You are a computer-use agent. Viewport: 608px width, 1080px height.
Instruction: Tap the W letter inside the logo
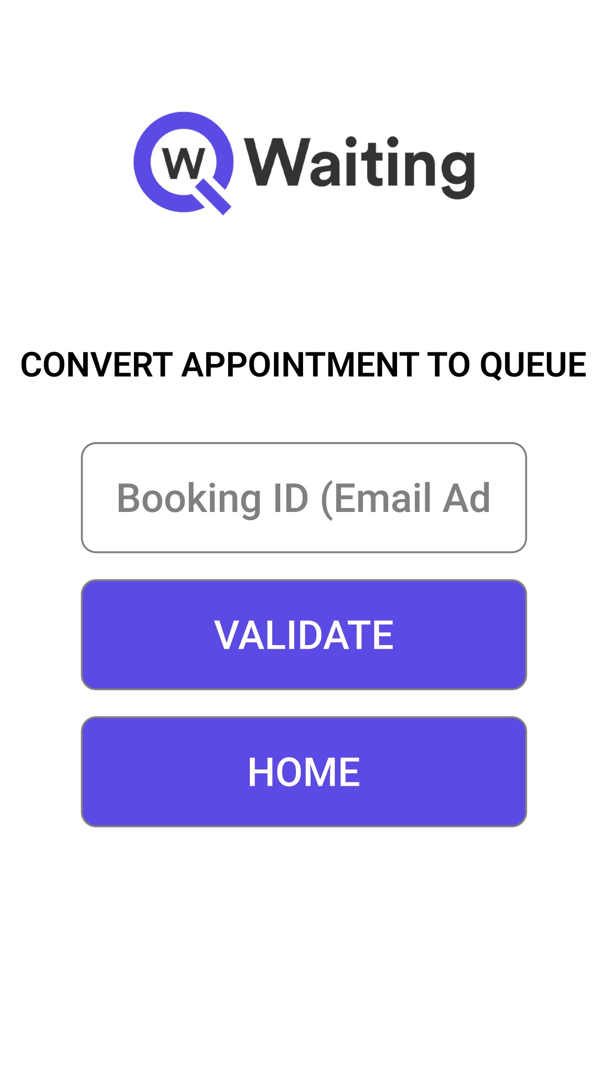click(x=183, y=163)
